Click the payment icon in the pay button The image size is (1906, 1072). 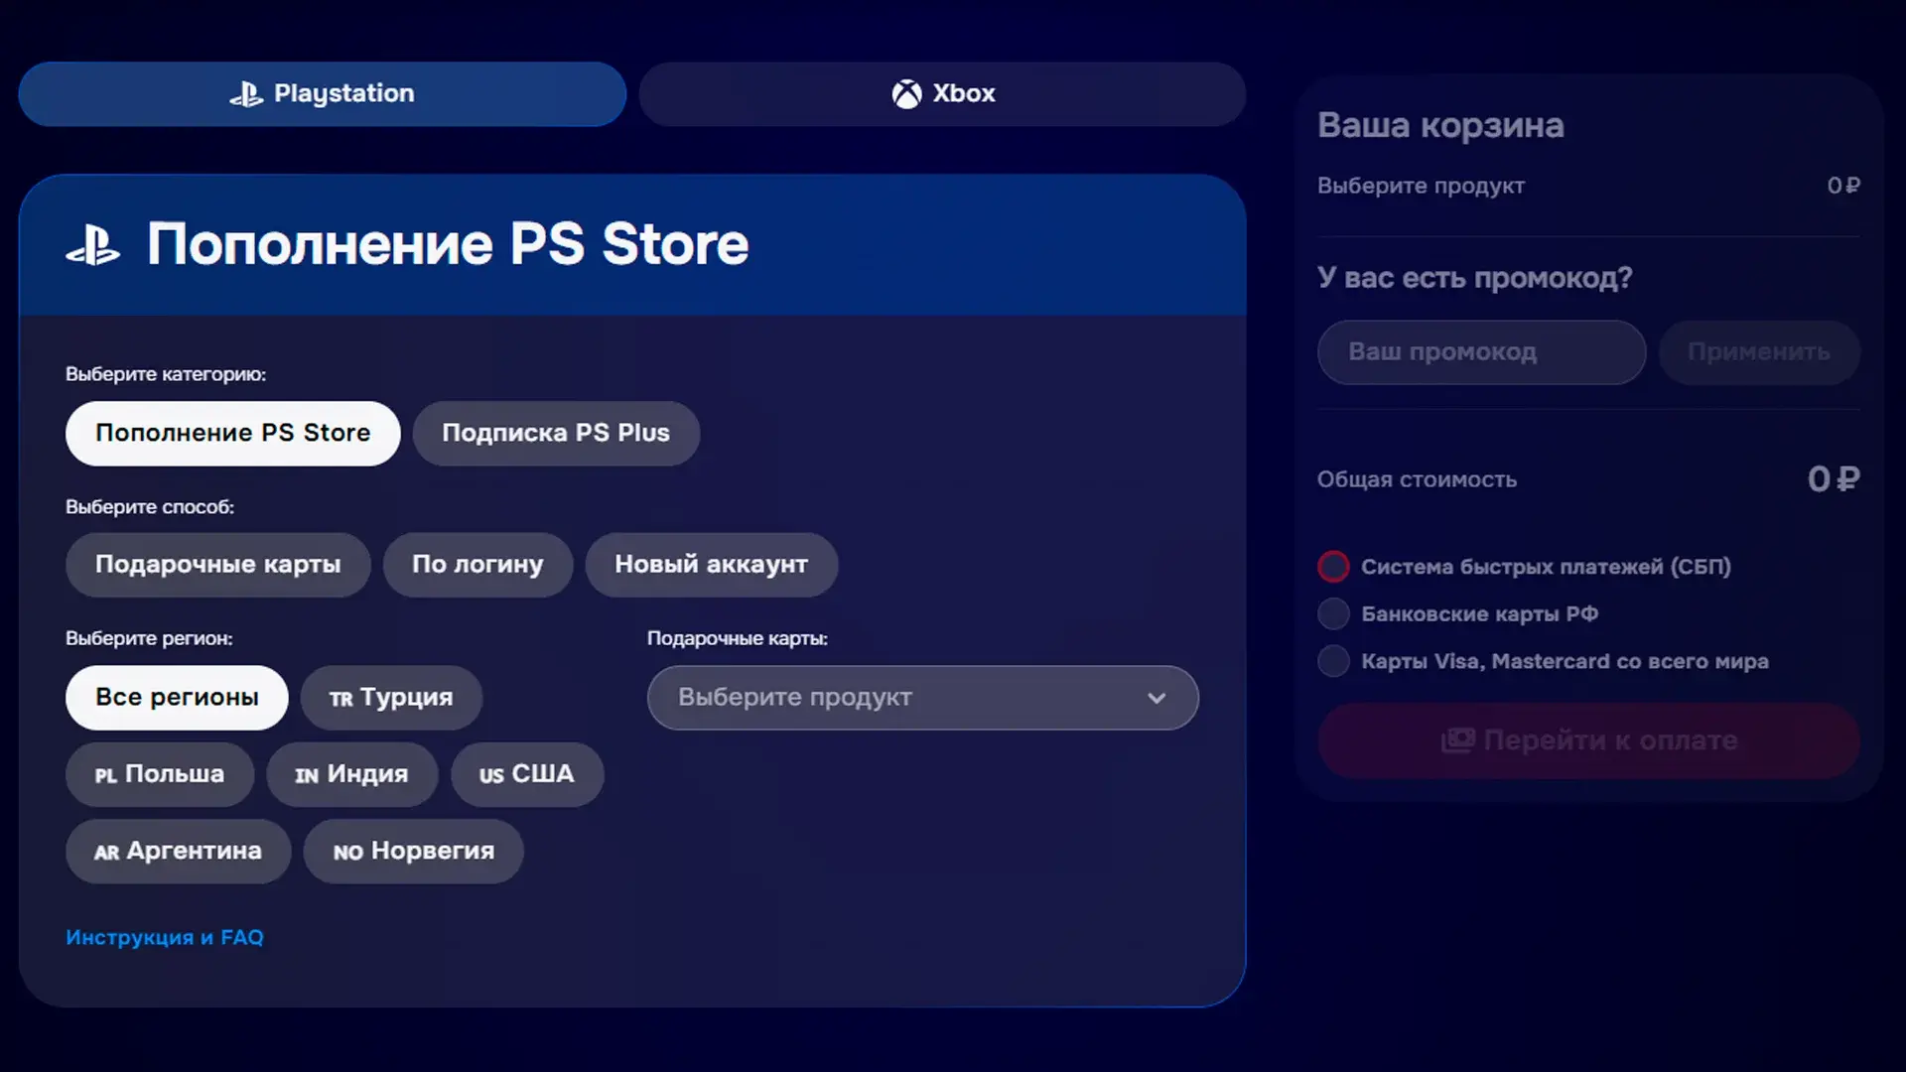1457,740
